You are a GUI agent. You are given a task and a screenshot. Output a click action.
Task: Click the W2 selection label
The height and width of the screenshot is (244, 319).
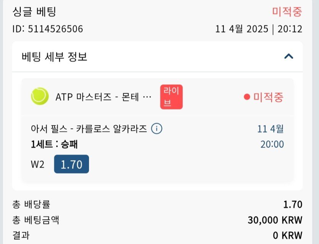coord(37,165)
